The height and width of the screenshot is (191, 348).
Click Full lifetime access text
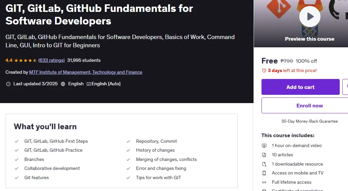[x=292, y=182]
